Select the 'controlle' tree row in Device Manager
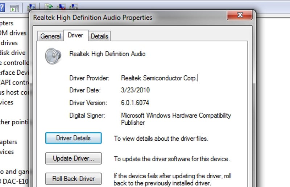 14,63
